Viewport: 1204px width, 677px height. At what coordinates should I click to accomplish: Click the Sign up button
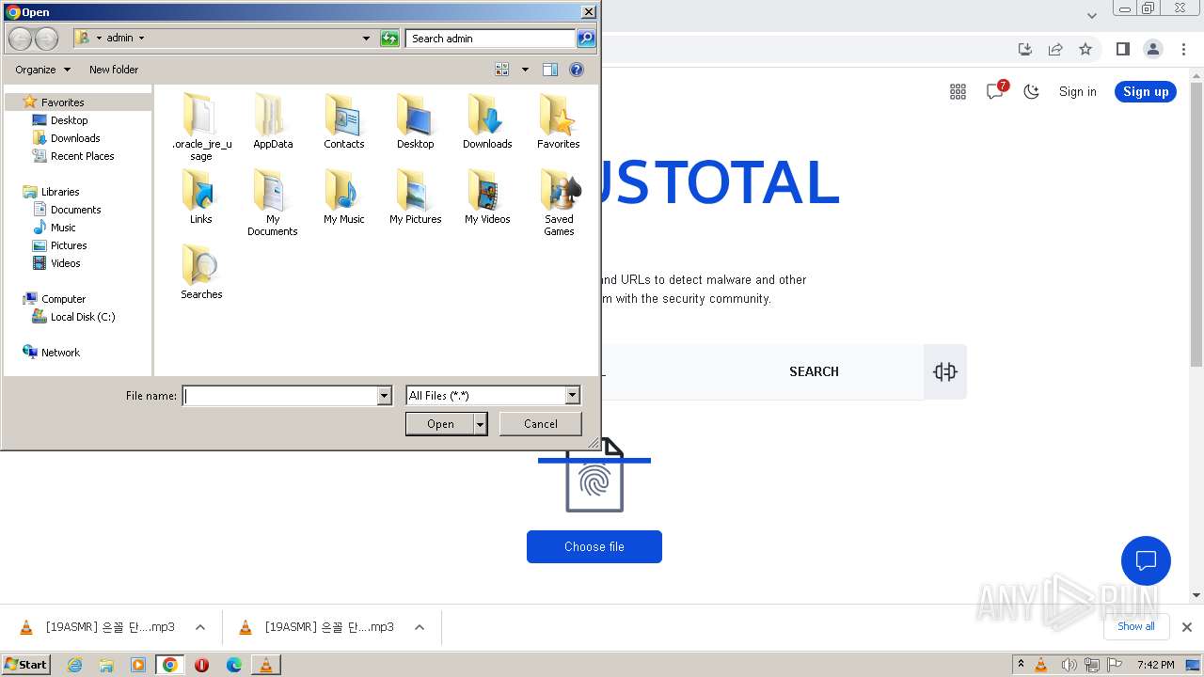click(1146, 91)
